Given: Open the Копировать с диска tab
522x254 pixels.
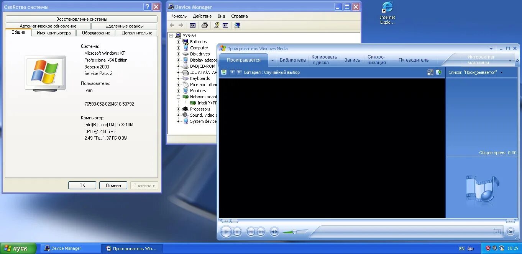Looking at the screenshot, I should [x=324, y=60].
